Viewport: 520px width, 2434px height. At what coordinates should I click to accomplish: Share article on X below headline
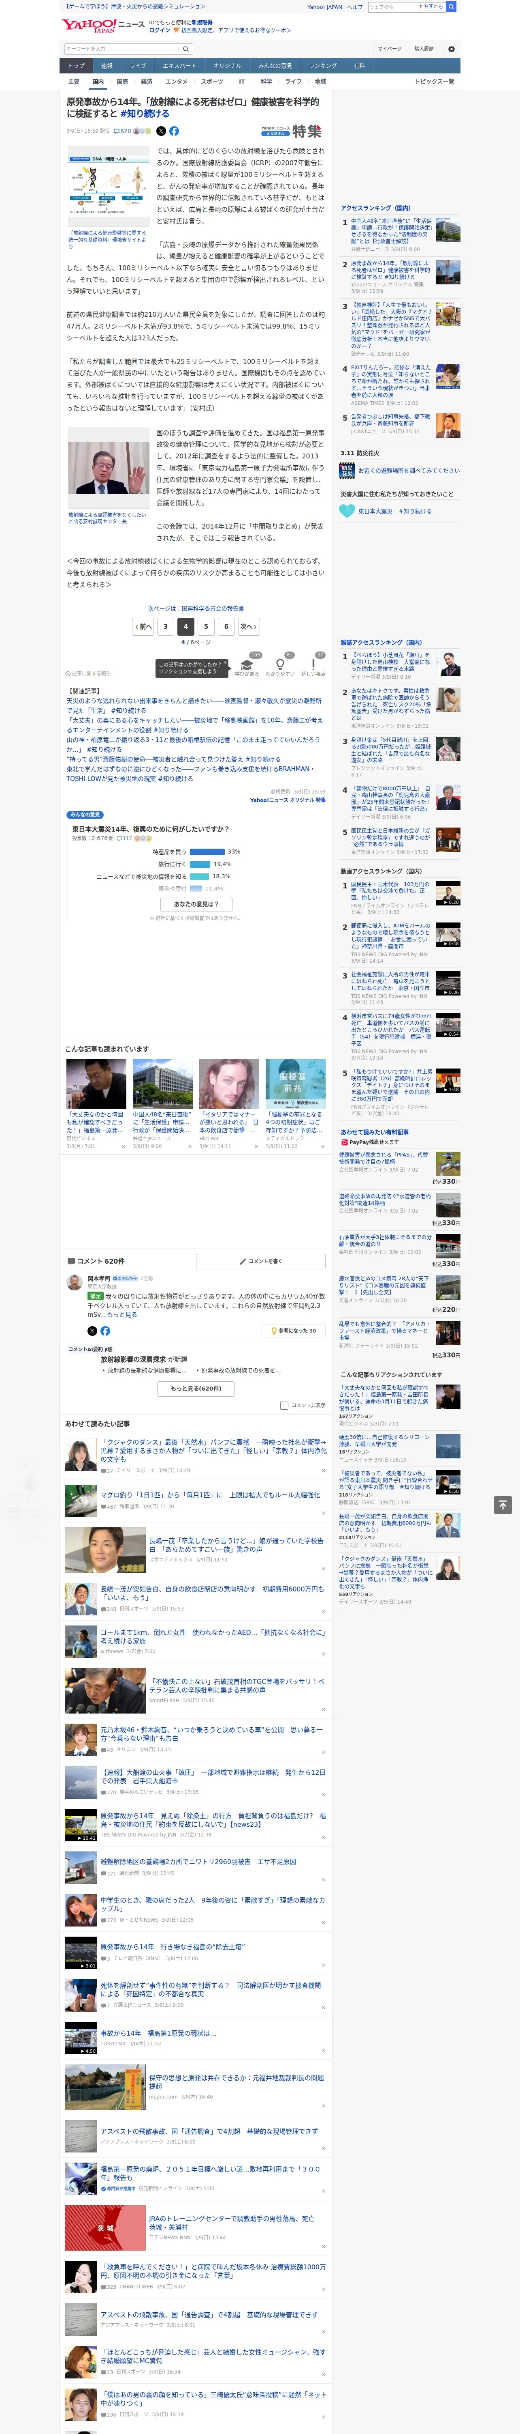160,131
